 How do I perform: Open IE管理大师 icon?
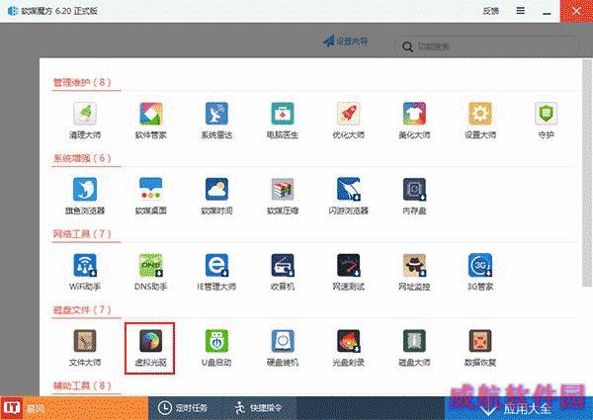pyautogui.click(x=216, y=265)
